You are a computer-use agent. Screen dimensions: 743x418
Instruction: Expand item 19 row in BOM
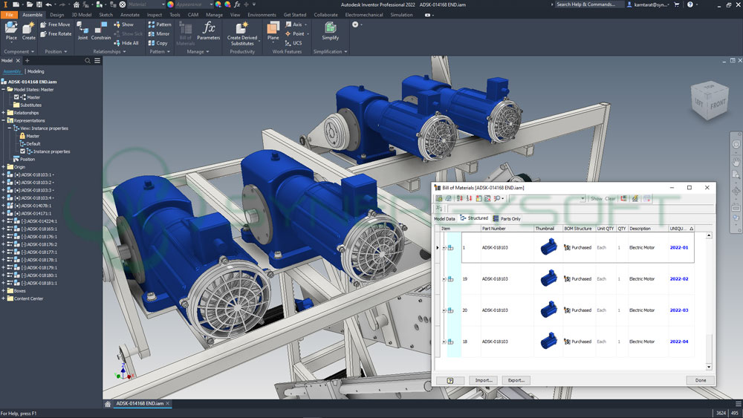coord(444,279)
